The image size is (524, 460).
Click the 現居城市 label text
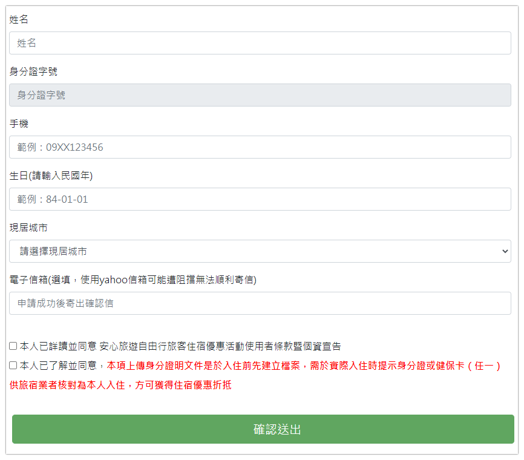pyautogui.click(x=28, y=228)
